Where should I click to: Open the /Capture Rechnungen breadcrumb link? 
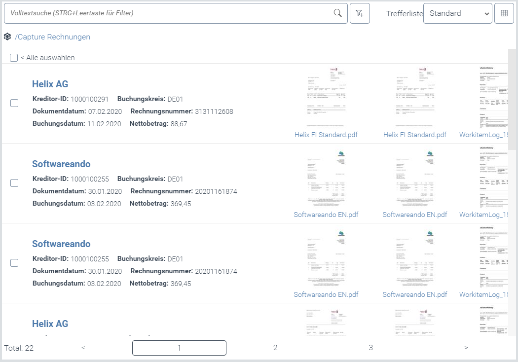tap(52, 37)
